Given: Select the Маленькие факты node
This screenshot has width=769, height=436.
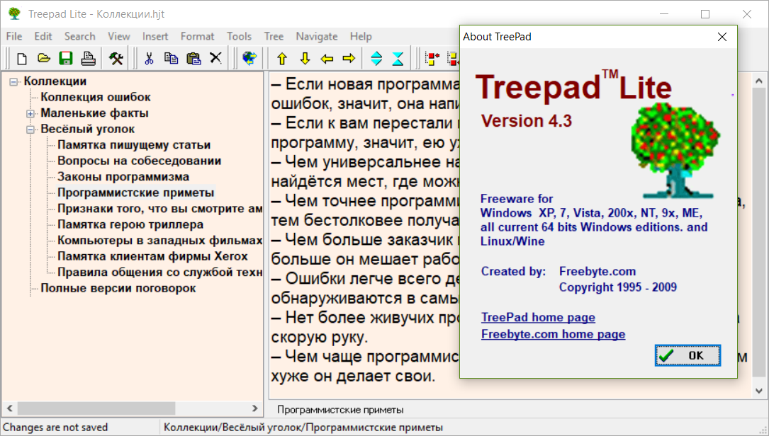Looking at the screenshot, I should coord(94,113).
